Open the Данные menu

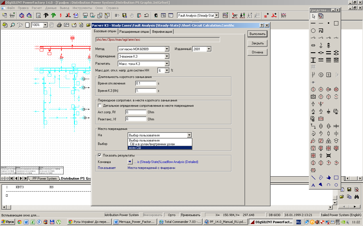(x=51, y=8)
